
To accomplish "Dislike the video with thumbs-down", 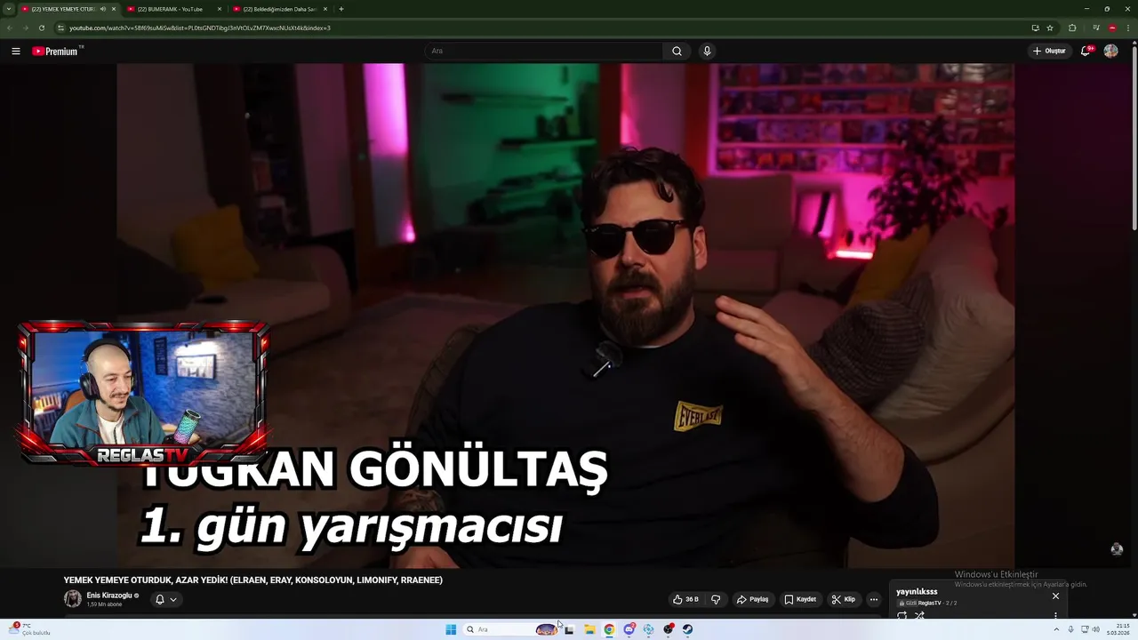I will (x=716, y=599).
